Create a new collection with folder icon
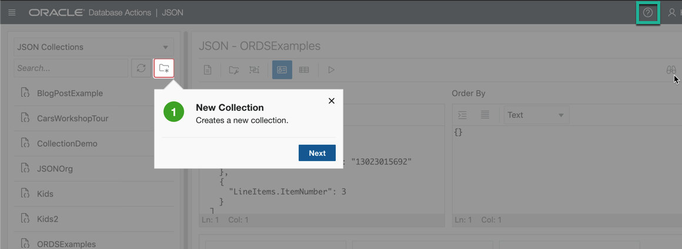Screen dimensions: 682x249 point(164,69)
